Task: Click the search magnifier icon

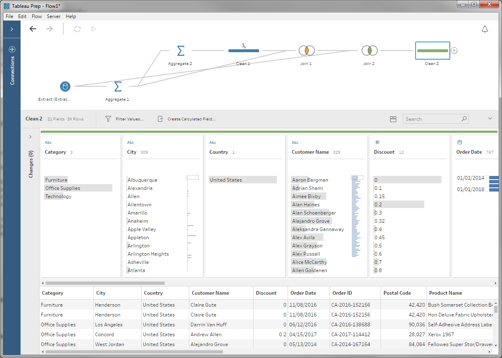Action: (x=464, y=119)
